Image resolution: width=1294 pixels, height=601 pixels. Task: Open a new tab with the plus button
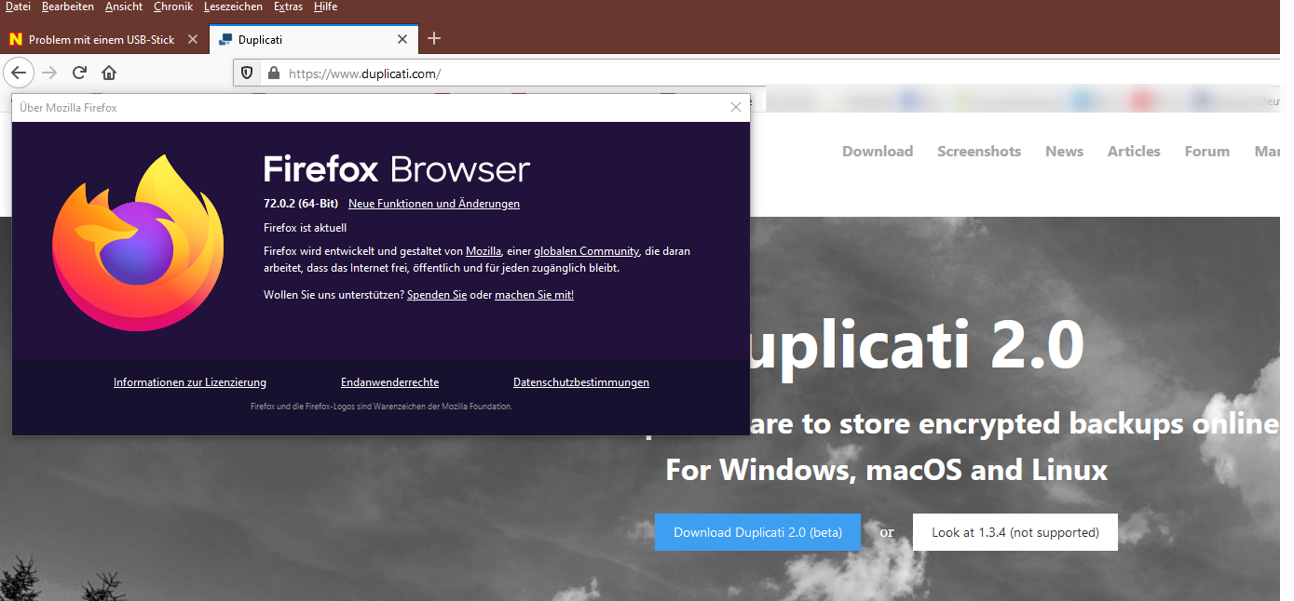point(433,39)
